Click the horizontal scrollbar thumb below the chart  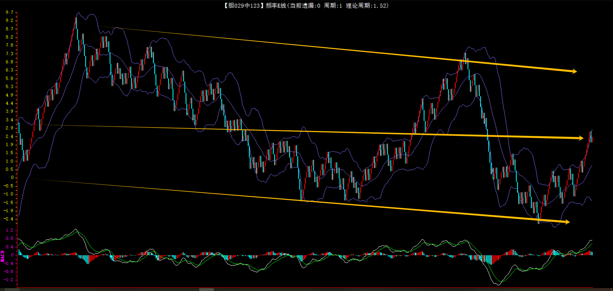[x=206, y=289]
